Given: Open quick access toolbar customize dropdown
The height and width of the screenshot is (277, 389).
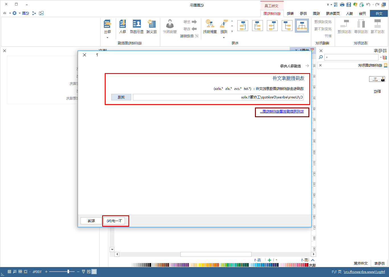Looking at the screenshot, I should coord(328,5).
